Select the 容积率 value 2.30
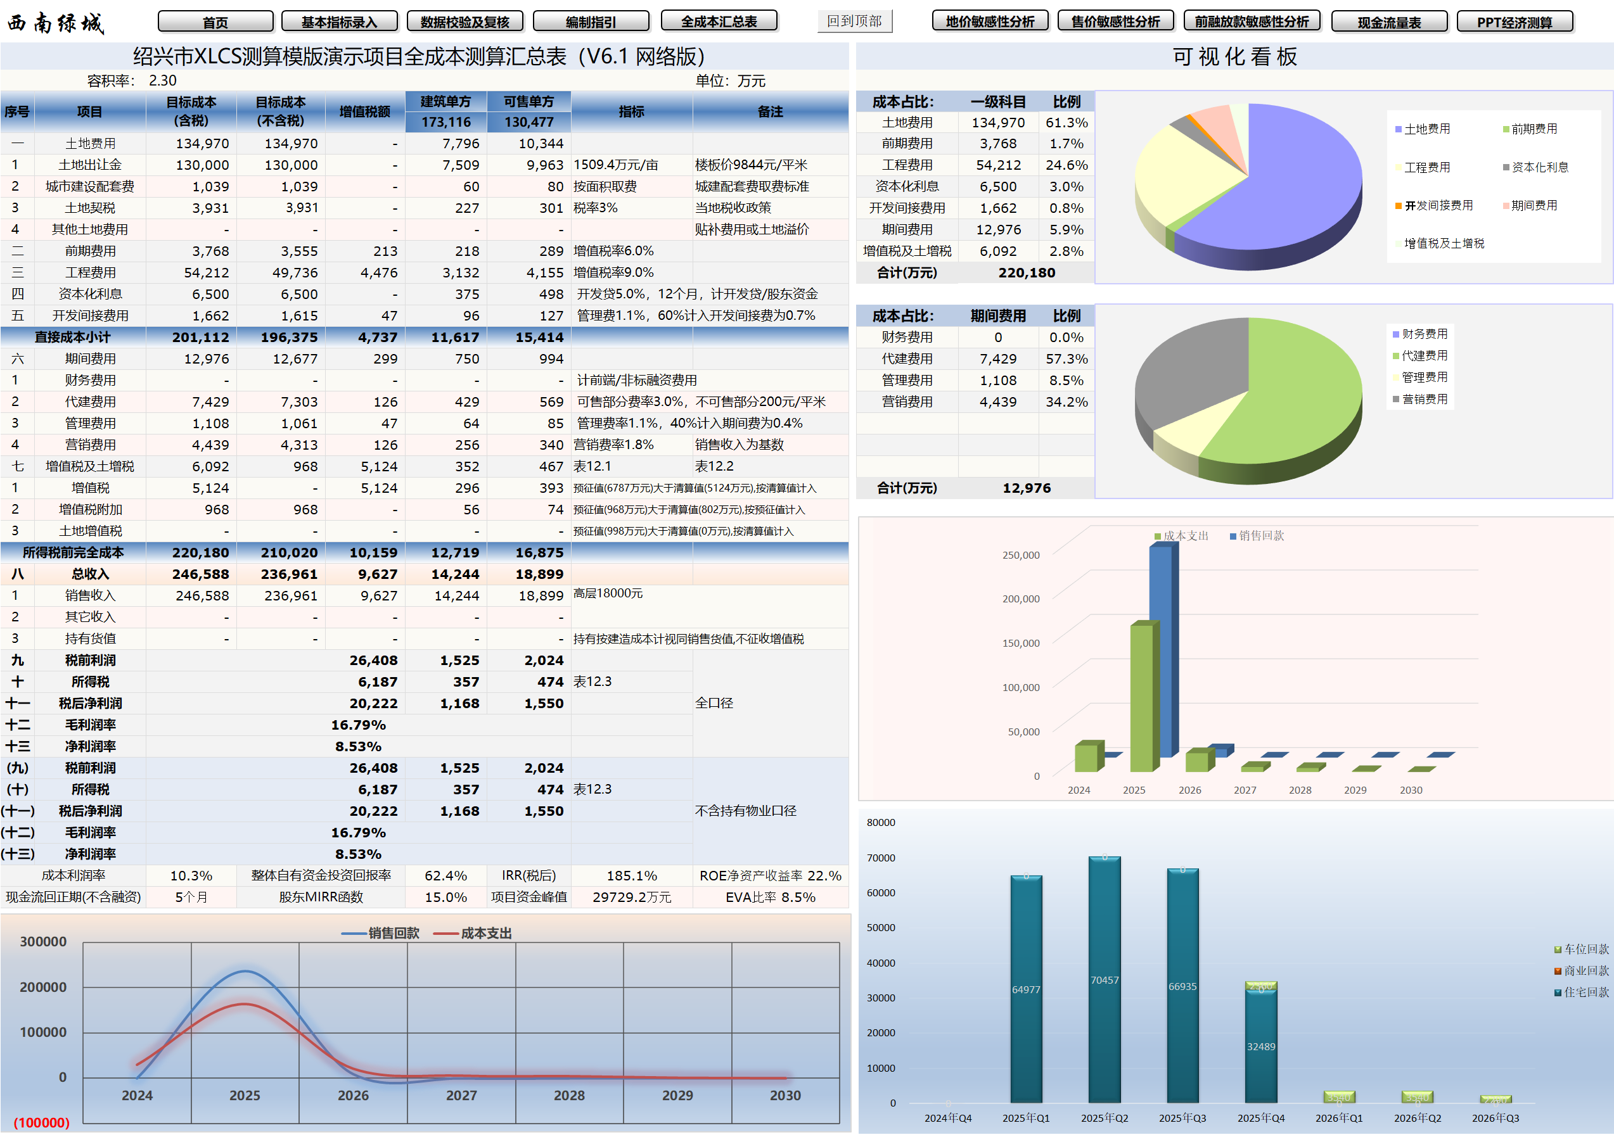1614x1142 pixels. (162, 81)
